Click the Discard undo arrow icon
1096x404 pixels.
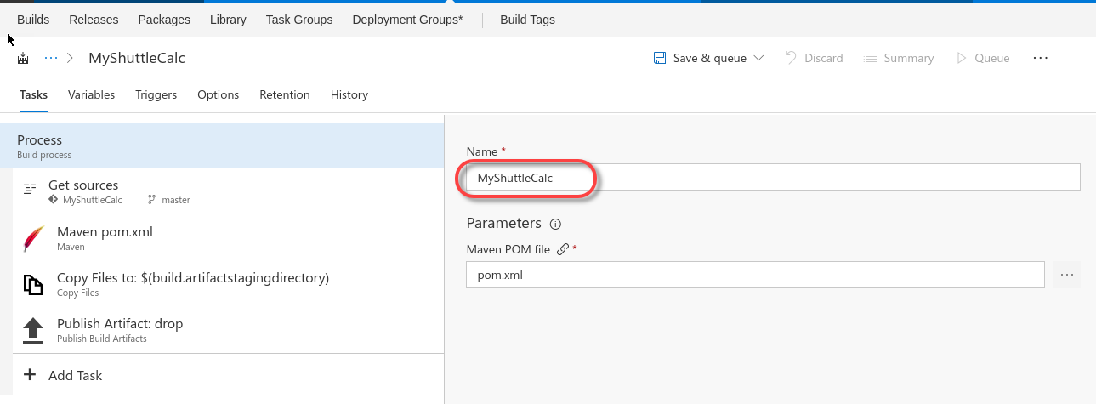(791, 58)
